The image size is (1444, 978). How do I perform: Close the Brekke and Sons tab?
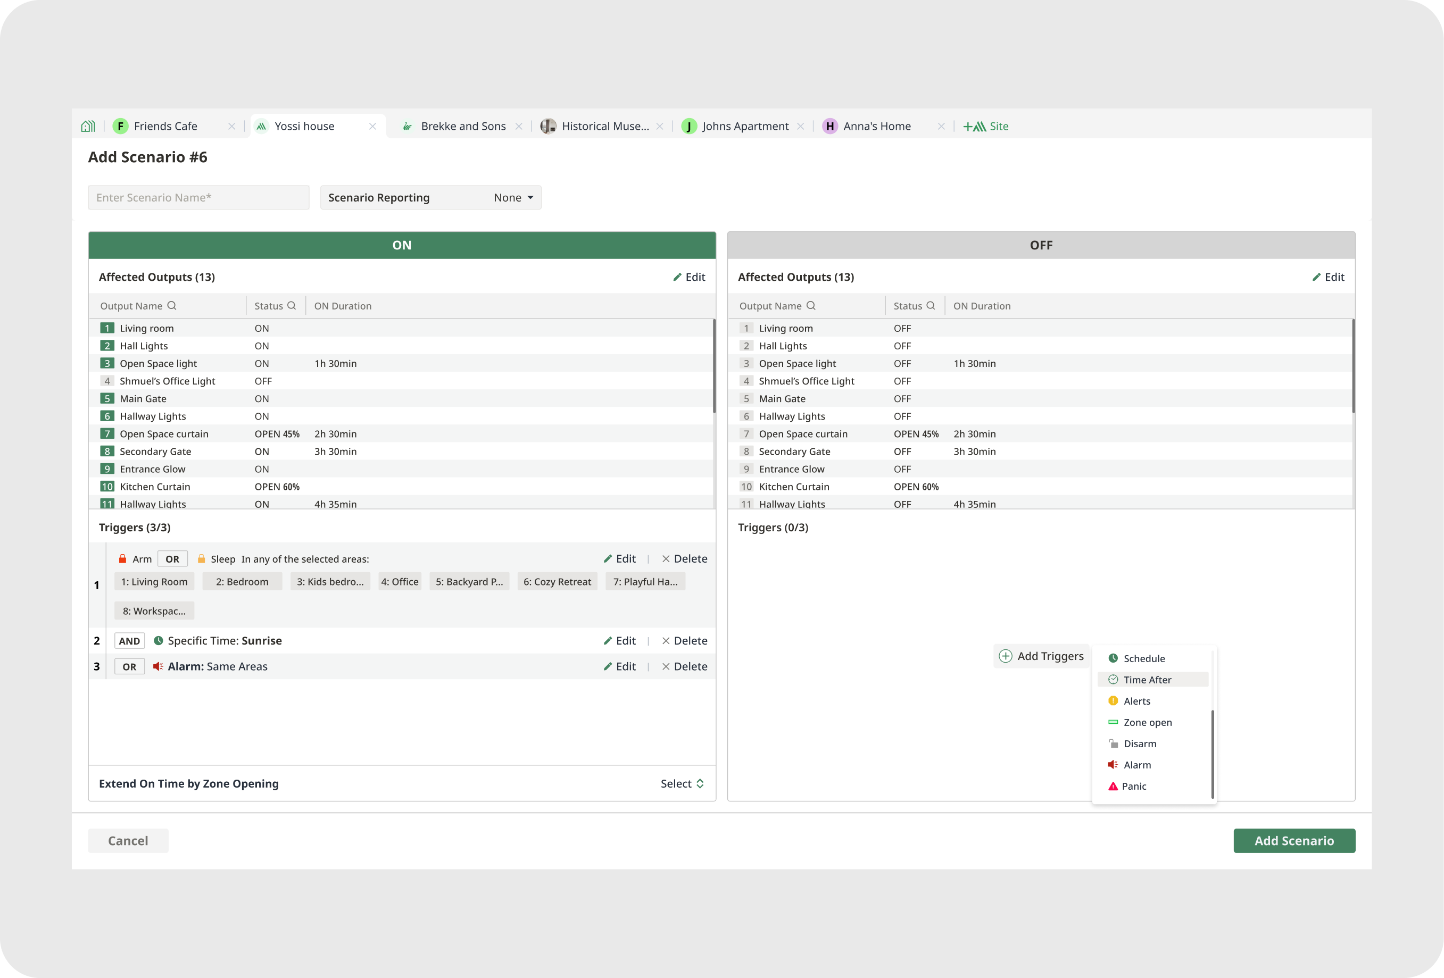tap(519, 126)
